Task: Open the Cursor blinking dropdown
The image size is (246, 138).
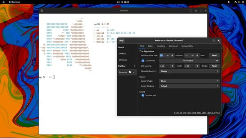Action: (x=189, y=86)
